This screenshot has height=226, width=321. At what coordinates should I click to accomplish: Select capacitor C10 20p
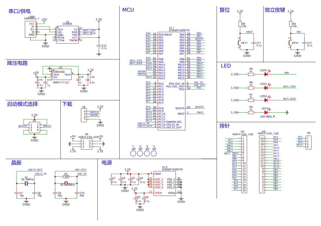tap(77, 193)
